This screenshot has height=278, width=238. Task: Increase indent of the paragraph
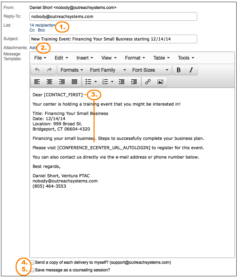[134, 82]
